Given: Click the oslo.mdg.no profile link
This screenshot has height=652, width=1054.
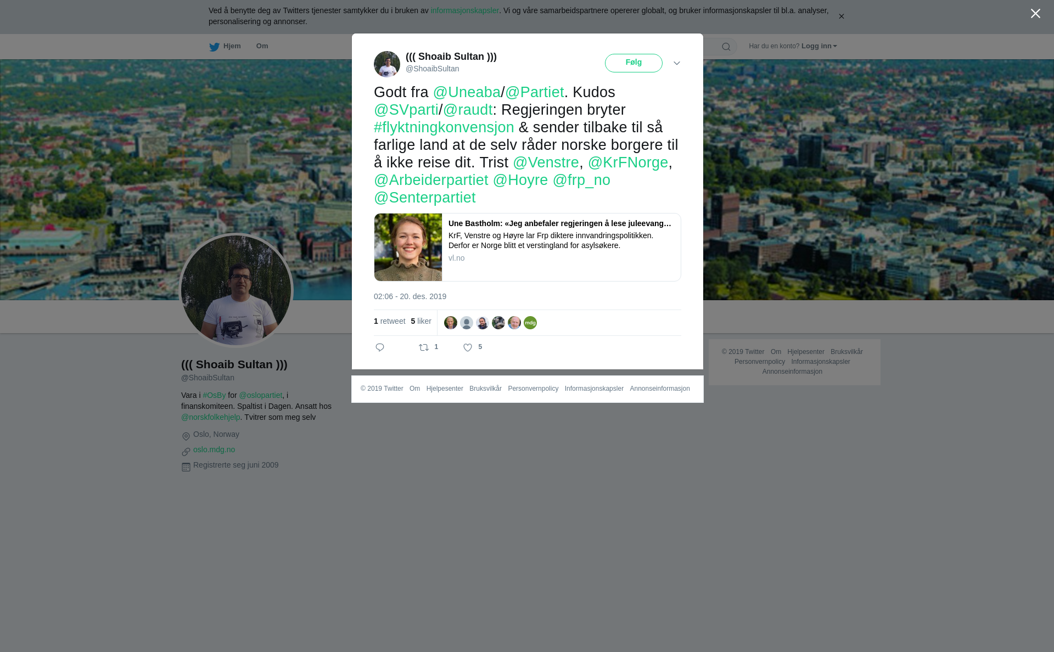Looking at the screenshot, I should point(214,449).
